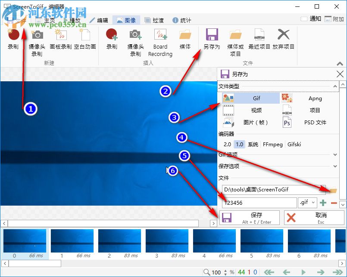347x277 pixels.
Task: Launch the board recording tool (画板录制)
Action: pyautogui.click(x=61, y=41)
